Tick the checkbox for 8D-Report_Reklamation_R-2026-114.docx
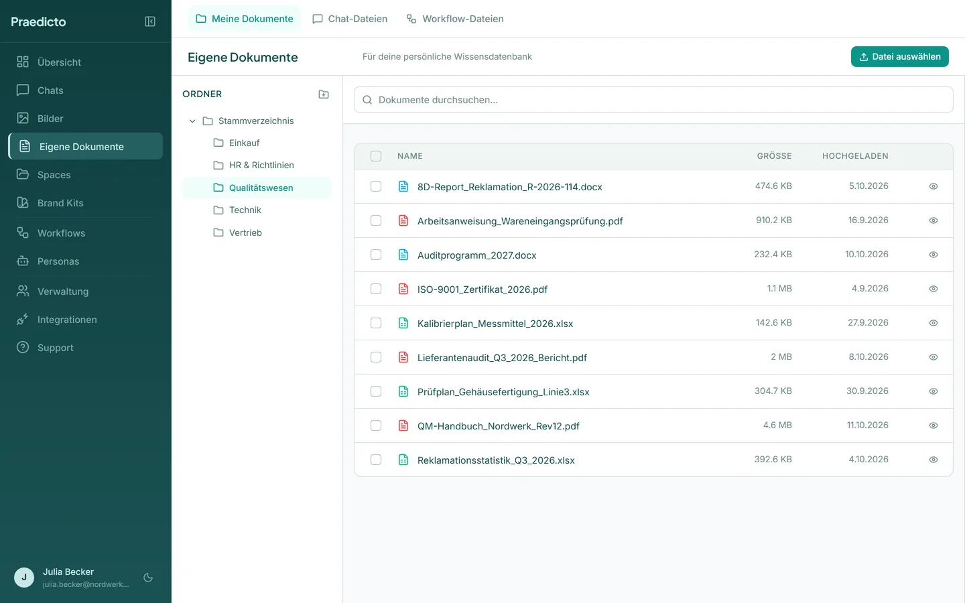 (x=376, y=186)
